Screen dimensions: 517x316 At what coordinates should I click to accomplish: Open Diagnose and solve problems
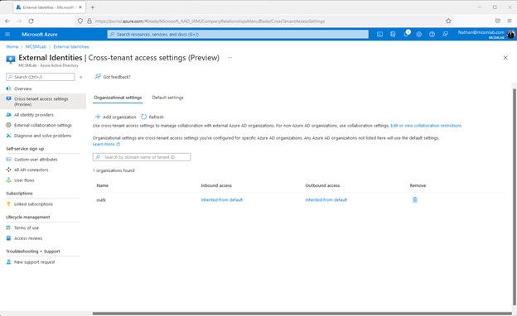(x=43, y=136)
